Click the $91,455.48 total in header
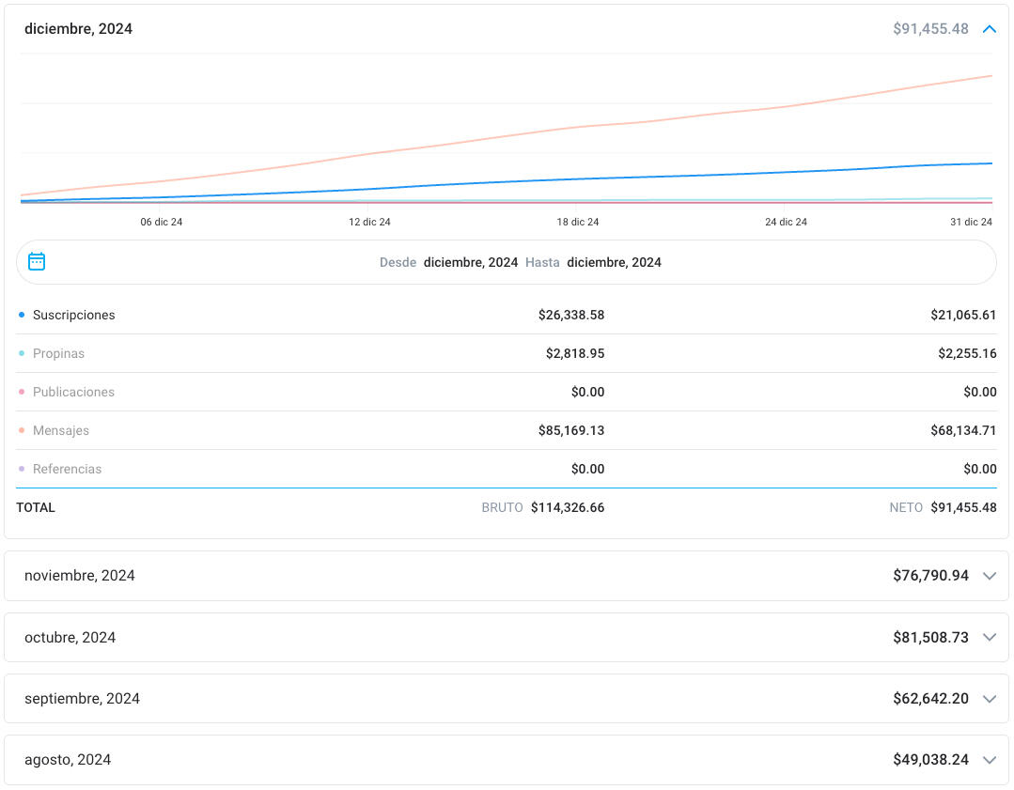Screen dimensions: 1014x790 pyautogui.click(x=930, y=29)
